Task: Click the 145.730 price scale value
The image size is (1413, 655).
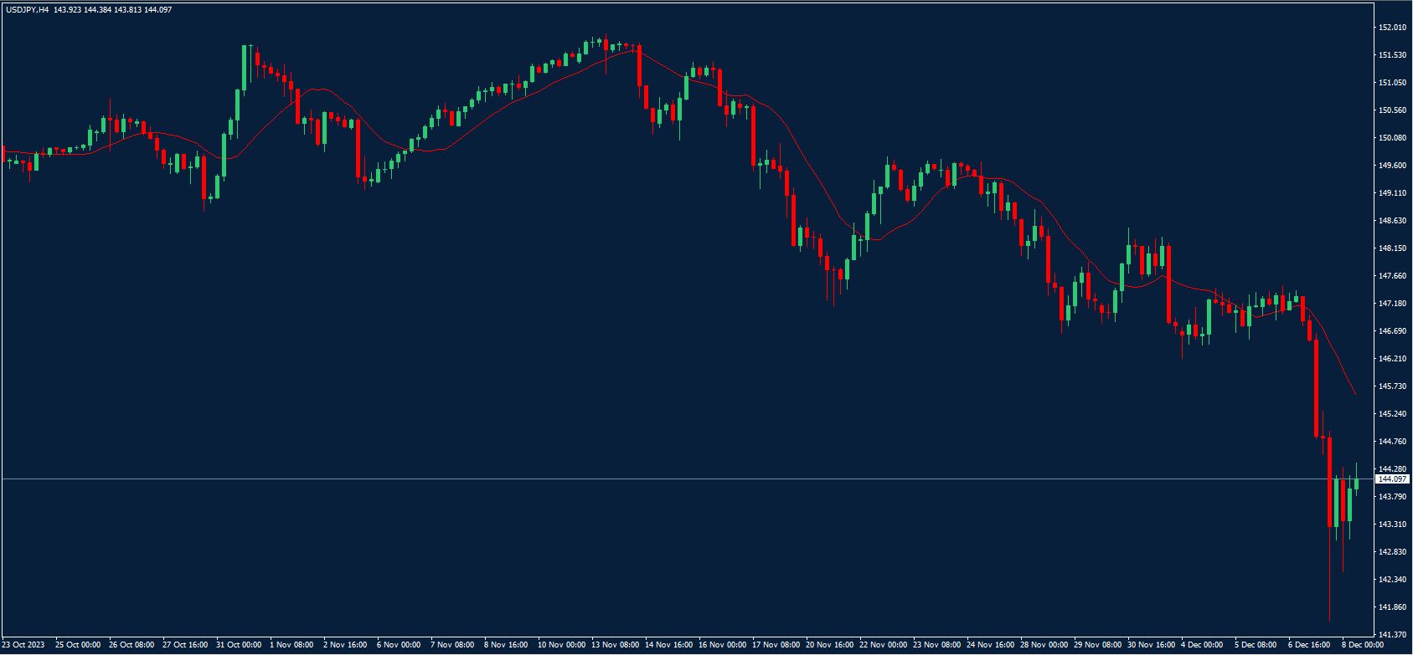Action: tap(1393, 386)
